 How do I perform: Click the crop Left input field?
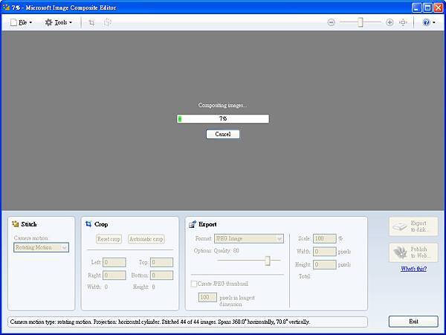pyautogui.click(x=114, y=262)
